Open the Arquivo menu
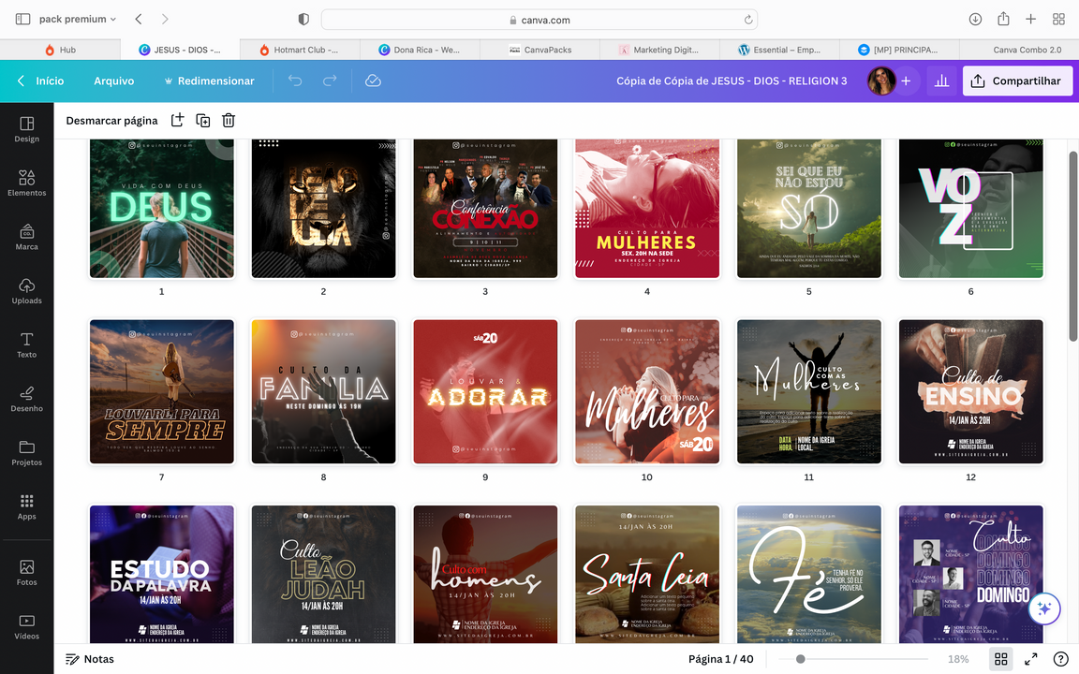This screenshot has height=674, width=1079. point(114,81)
